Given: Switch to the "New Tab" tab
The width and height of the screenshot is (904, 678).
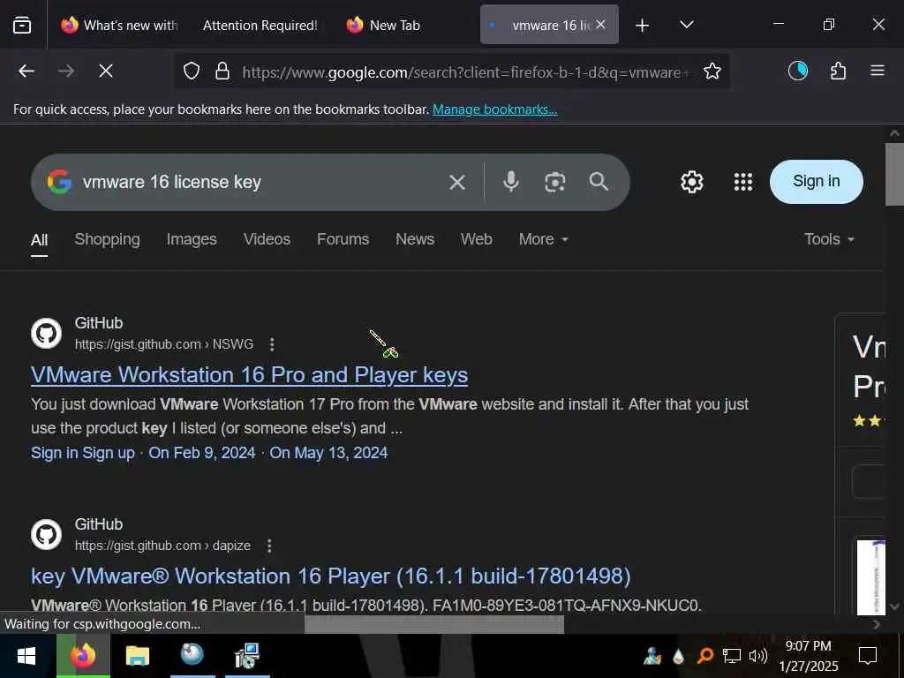Looking at the screenshot, I should point(383,25).
